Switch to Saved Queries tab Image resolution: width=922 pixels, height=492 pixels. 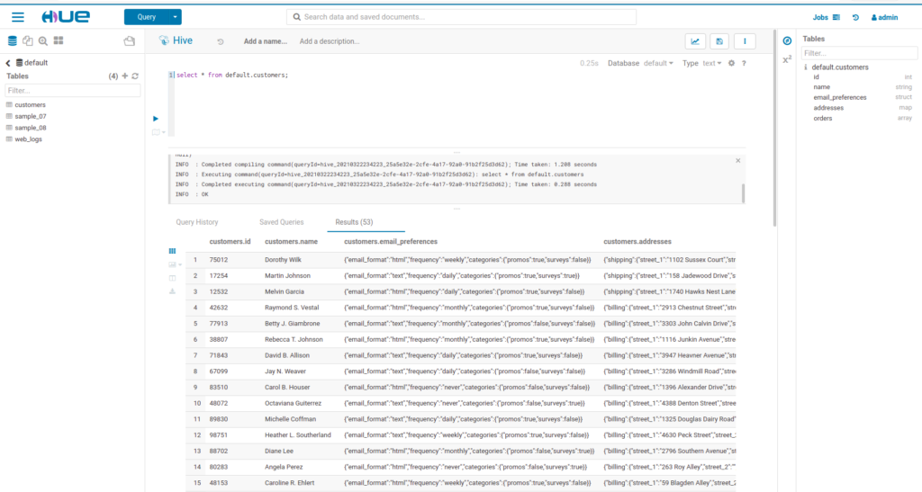[282, 222]
